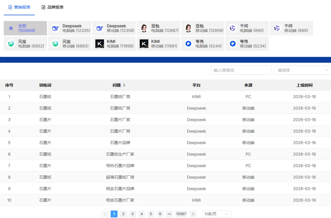
Task: Select the 石墨片品牌 question cell
Action: click(120, 142)
